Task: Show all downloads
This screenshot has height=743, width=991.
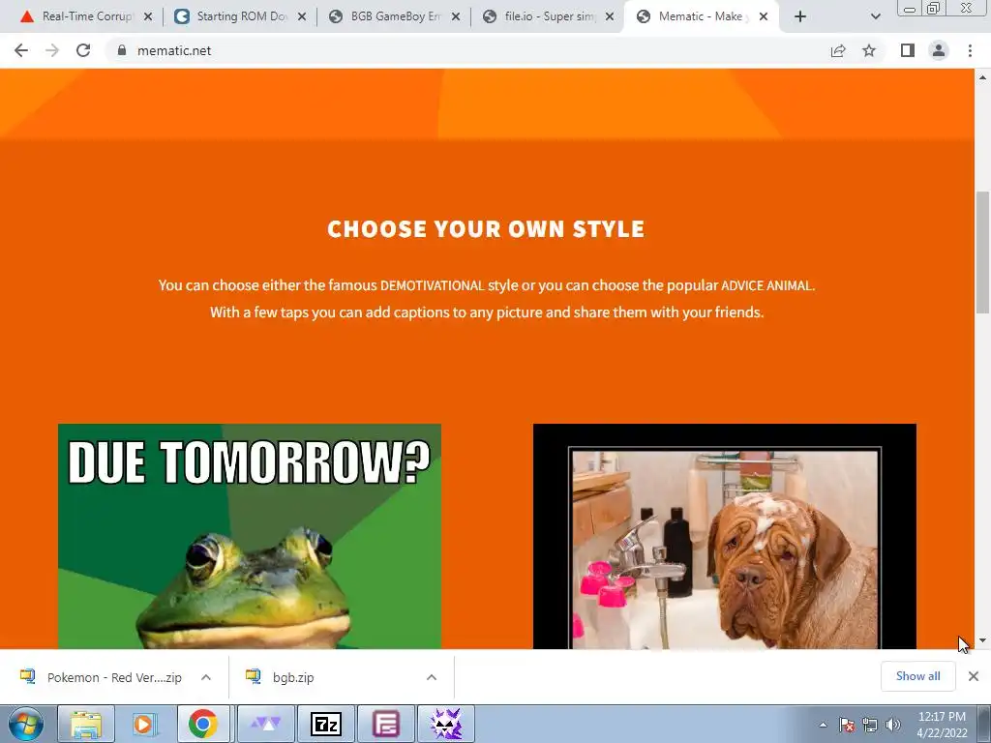Action: coord(917,676)
